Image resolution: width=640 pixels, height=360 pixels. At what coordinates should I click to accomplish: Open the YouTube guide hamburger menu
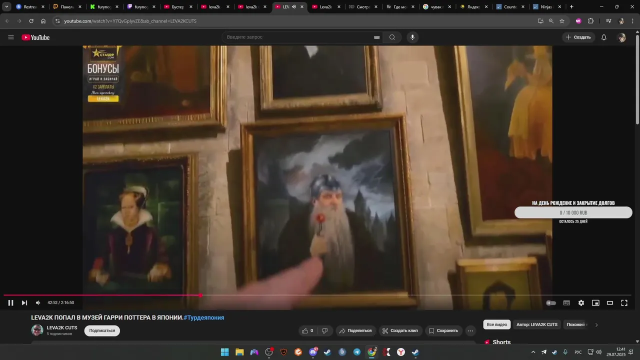tap(11, 37)
